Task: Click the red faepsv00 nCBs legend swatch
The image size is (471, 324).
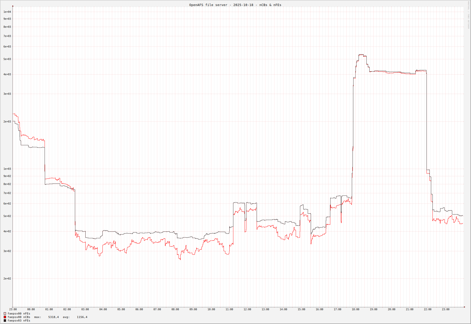Action: pyautogui.click(x=5, y=317)
